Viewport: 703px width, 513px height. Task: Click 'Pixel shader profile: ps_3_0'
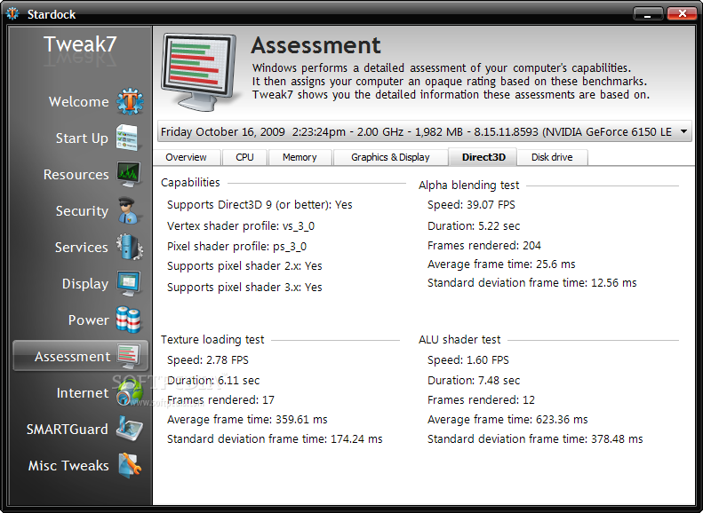(x=236, y=246)
